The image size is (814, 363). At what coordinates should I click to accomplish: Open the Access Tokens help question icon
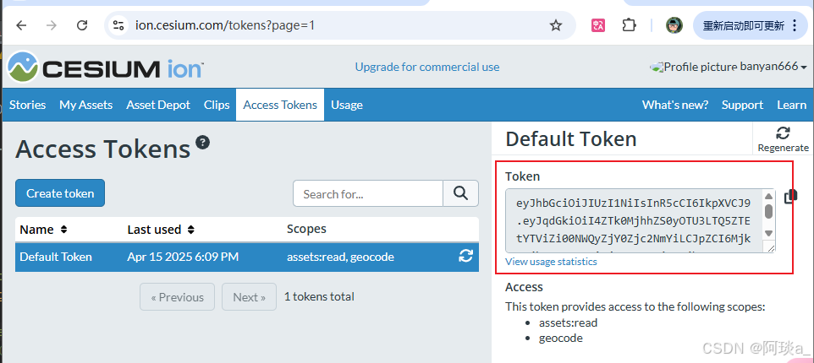click(x=202, y=142)
